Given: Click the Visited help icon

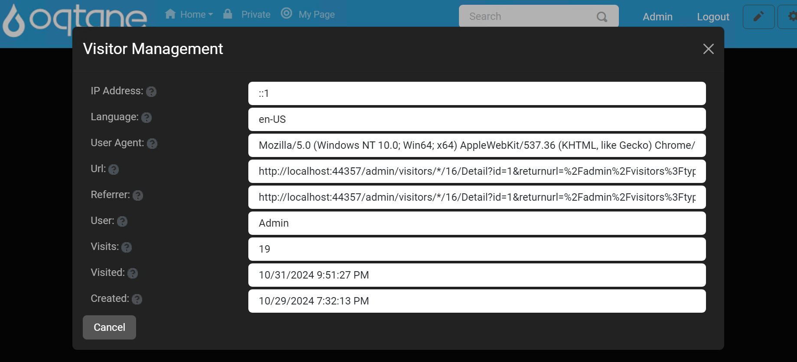Looking at the screenshot, I should pyautogui.click(x=133, y=273).
